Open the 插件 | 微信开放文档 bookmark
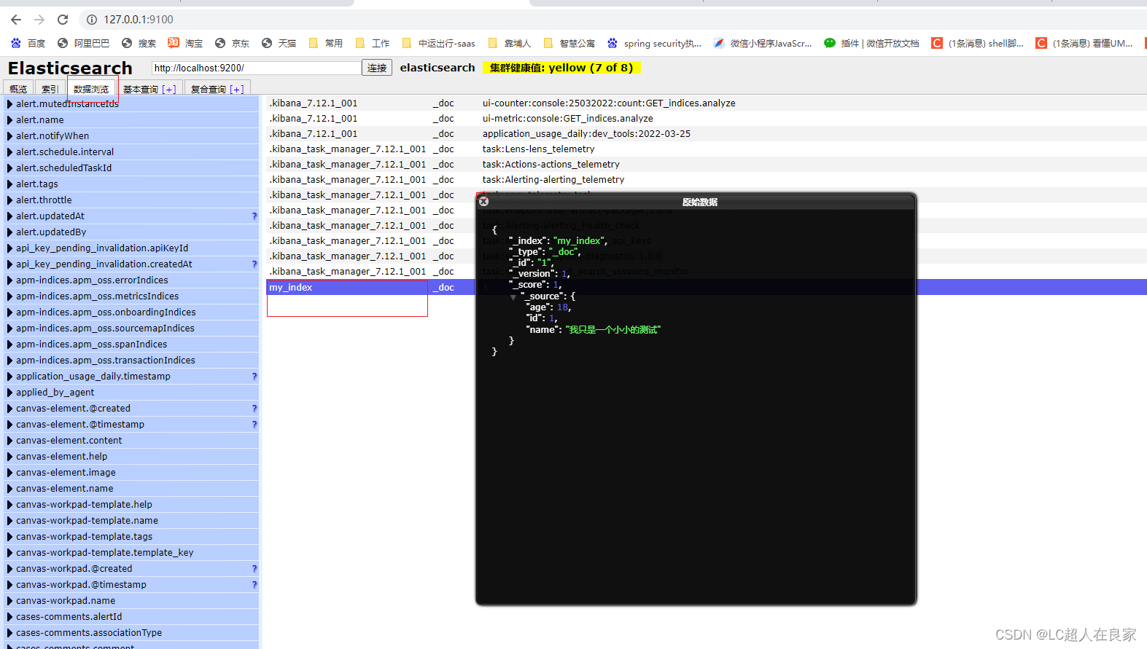The width and height of the screenshot is (1147, 649). point(871,44)
